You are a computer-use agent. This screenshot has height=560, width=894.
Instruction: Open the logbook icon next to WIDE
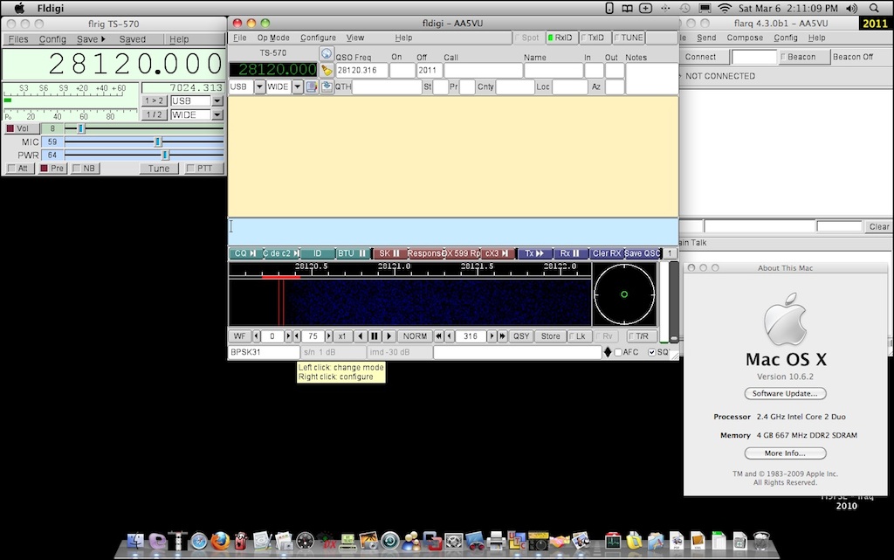pyautogui.click(x=312, y=86)
